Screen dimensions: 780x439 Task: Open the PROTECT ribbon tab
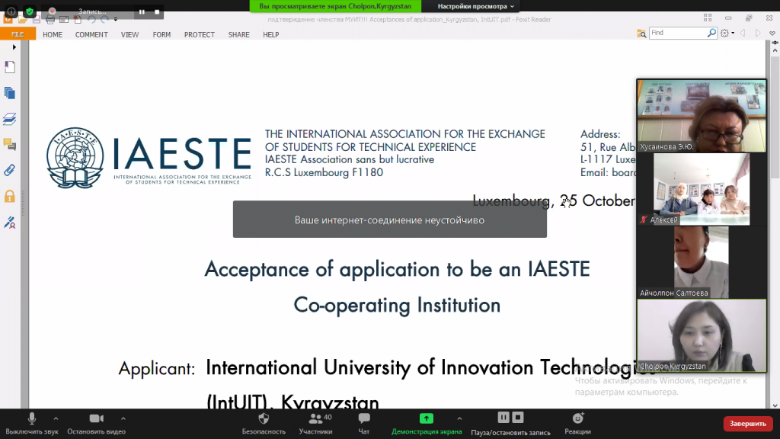coord(200,34)
